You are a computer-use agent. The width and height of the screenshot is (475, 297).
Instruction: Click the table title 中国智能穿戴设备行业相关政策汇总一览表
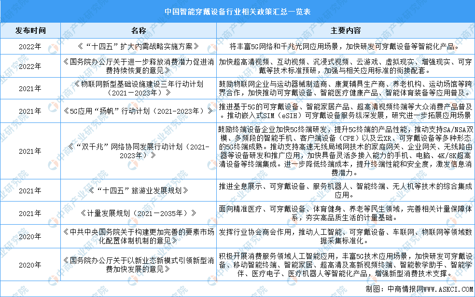[x=237, y=12]
